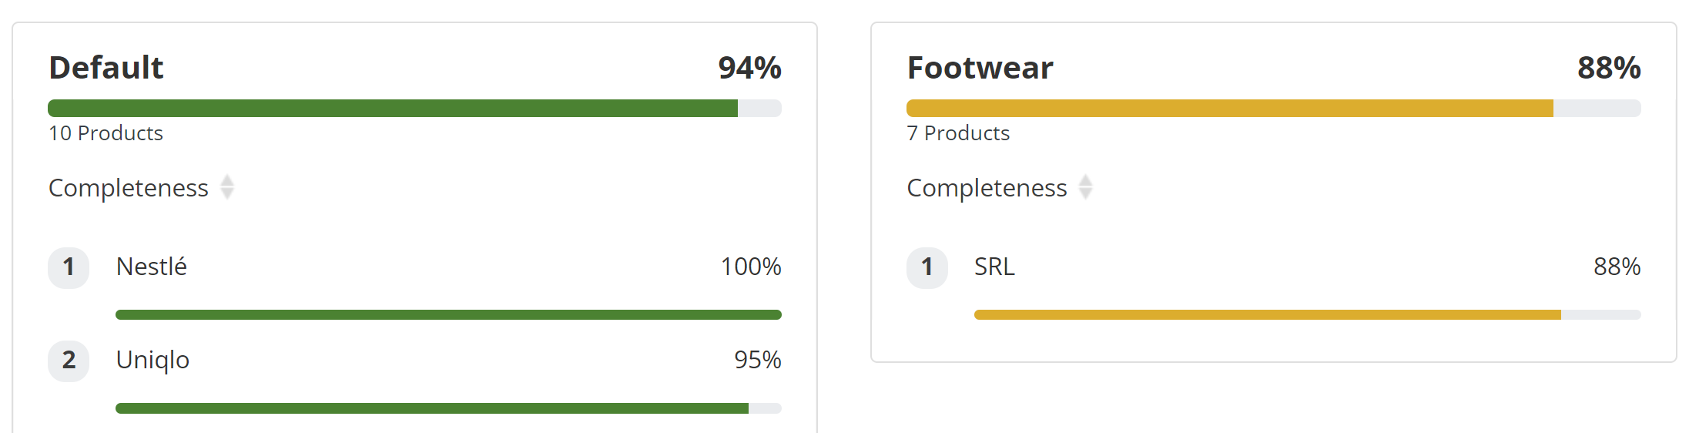
Task: Click Nestlé's full green progress bar
Action: pos(448,314)
